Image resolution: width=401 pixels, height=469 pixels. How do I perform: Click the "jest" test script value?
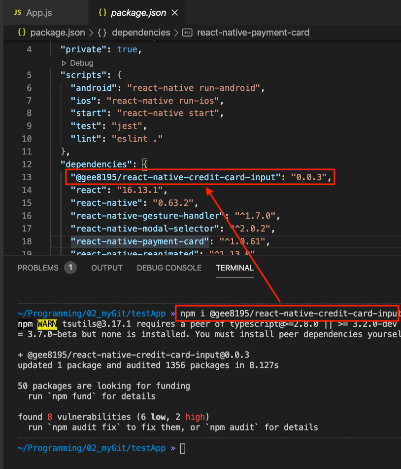127,126
